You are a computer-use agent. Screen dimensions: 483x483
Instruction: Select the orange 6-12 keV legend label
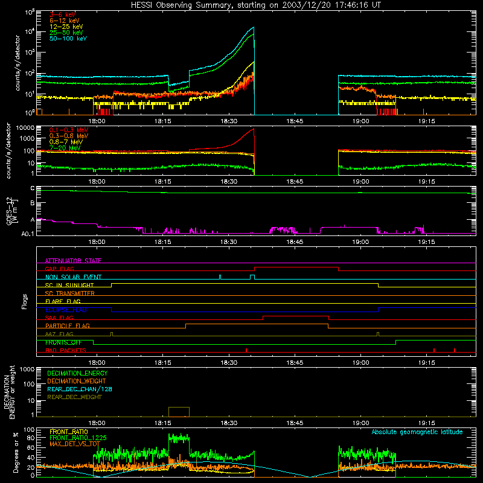coord(65,21)
